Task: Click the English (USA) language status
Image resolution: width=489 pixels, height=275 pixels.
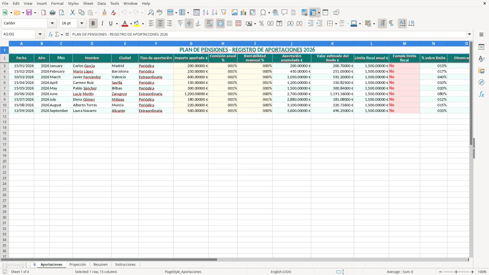Action: click(x=281, y=272)
